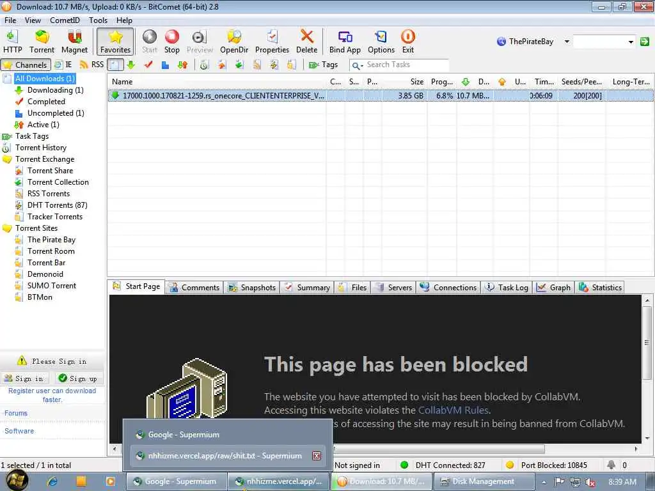Expand the toolbar search text combo box
This screenshot has width=655, height=491.
631,42
